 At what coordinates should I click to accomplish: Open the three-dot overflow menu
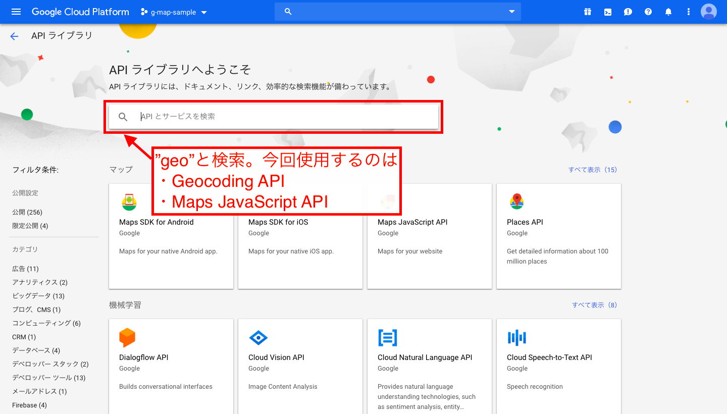click(689, 11)
